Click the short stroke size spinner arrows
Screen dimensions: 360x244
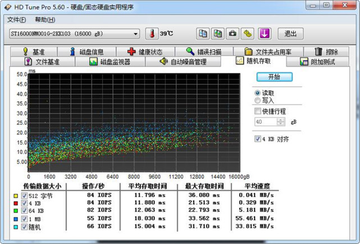(281, 121)
